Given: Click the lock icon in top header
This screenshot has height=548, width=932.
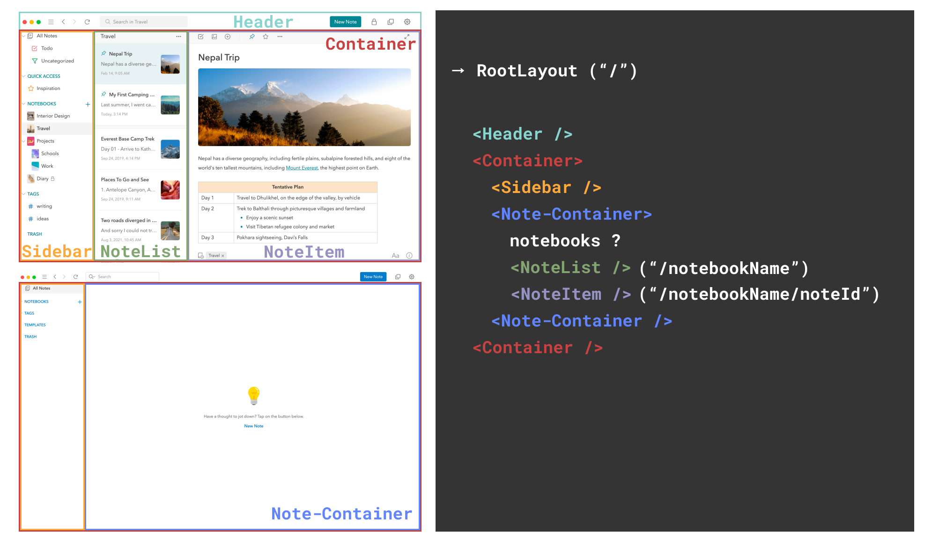Looking at the screenshot, I should point(374,22).
